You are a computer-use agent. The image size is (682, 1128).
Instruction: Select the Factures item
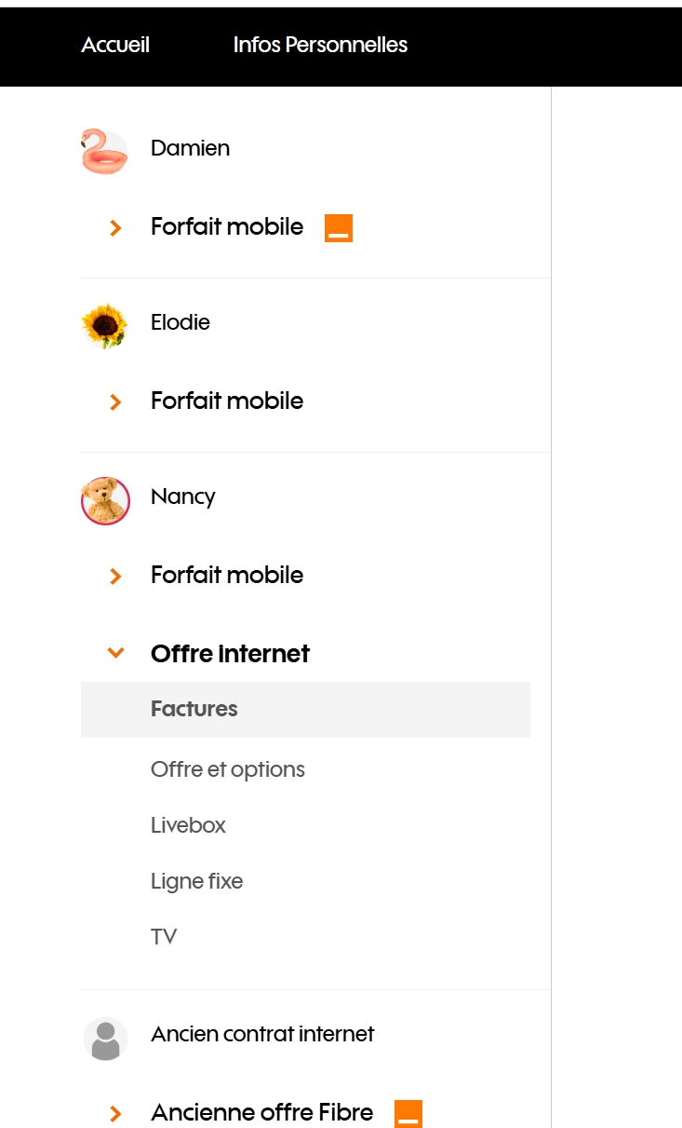point(194,709)
